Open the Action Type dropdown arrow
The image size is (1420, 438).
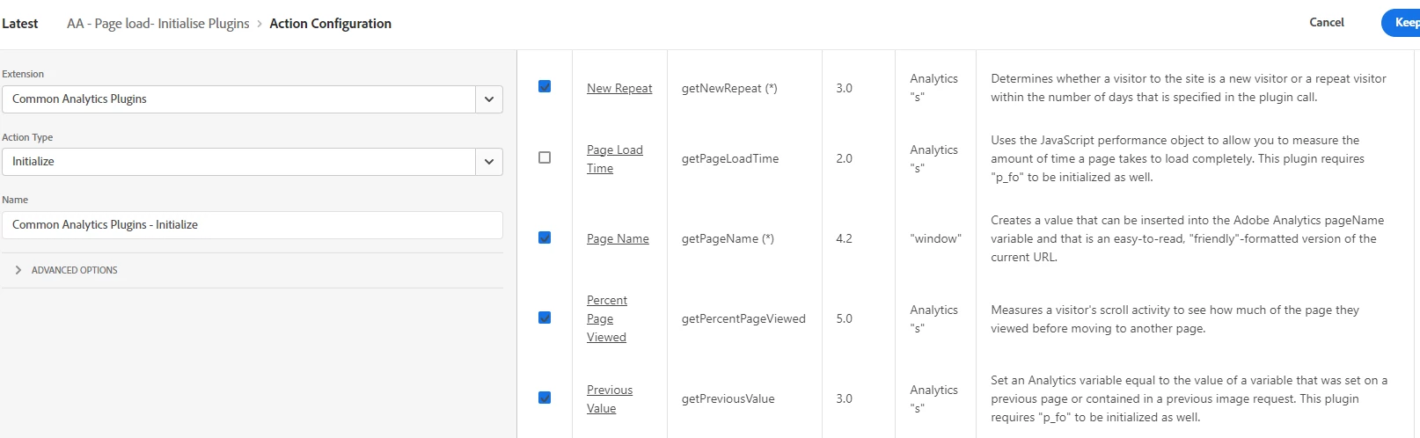click(x=489, y=162)
